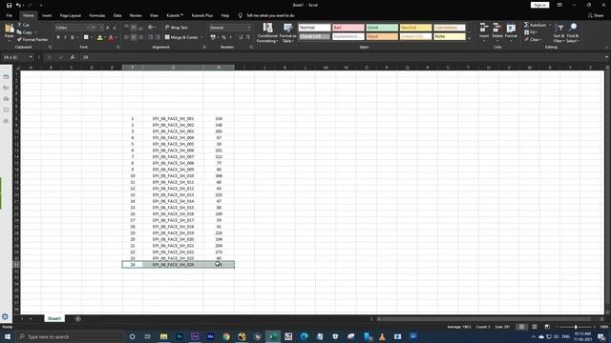Click the red font color swatch
Viewport: 611px width, 343px height.
(x=111, y=37)
